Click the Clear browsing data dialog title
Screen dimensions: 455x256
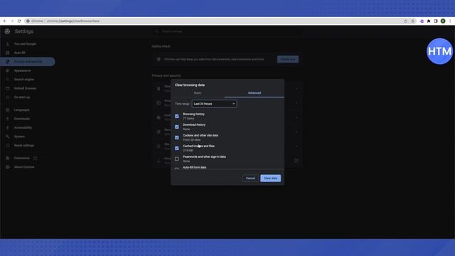(190, 85)
